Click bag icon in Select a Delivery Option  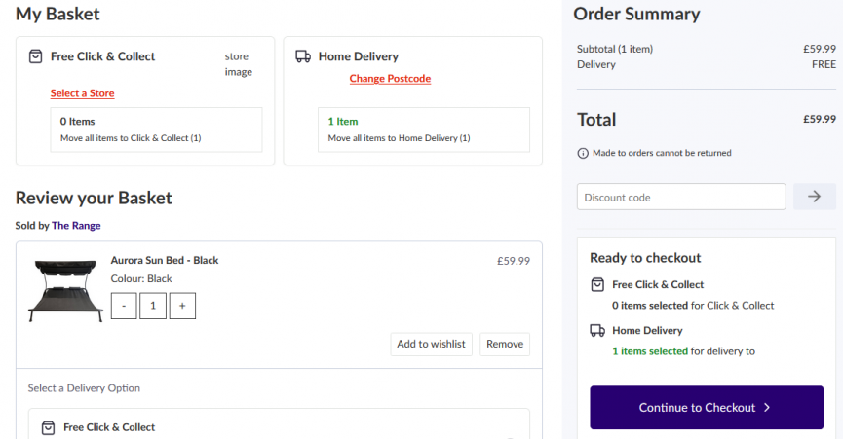(48, 427)
